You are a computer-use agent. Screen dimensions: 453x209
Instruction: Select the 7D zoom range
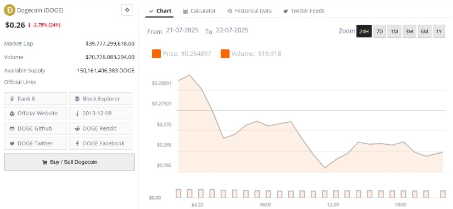point(379,31)
